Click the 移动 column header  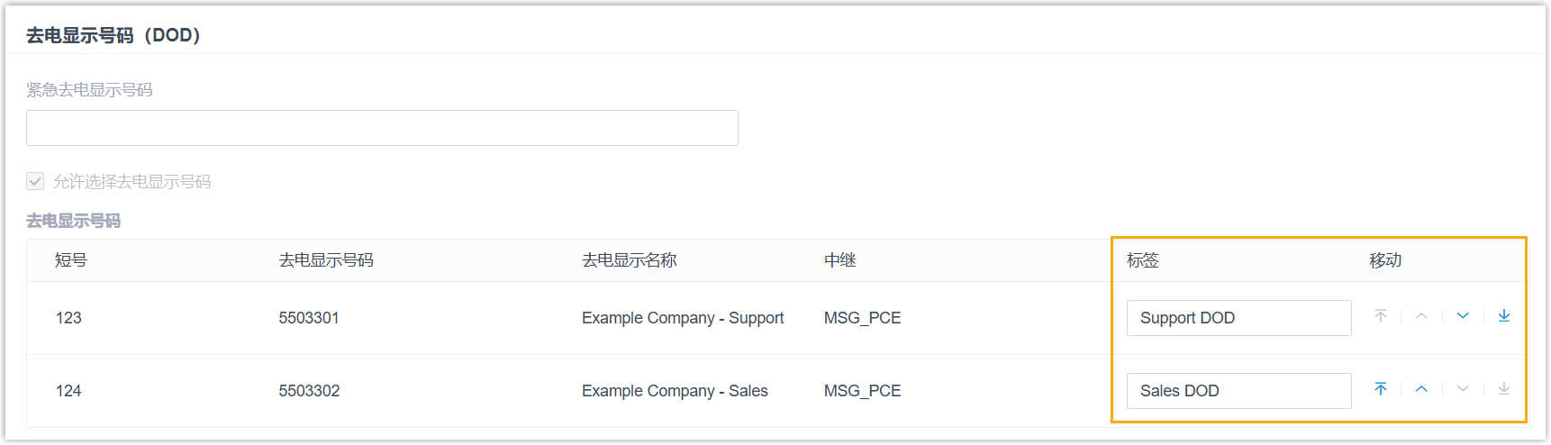point(1385,260)
